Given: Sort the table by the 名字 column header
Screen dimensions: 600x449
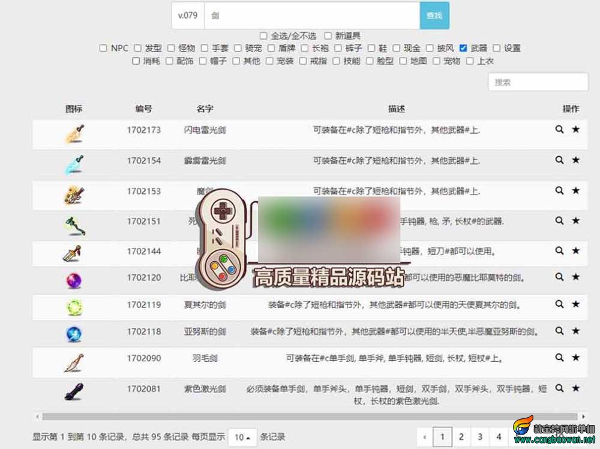Looking at the screenshot, I should pyautogui.click(x=205, y=109).
